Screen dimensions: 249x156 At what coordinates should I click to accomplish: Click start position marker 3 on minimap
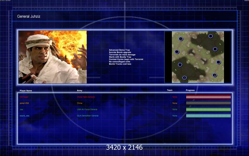click(215, 75)
